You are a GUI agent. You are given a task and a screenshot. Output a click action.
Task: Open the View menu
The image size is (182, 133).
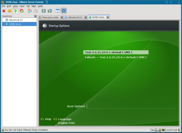(15, 6)
